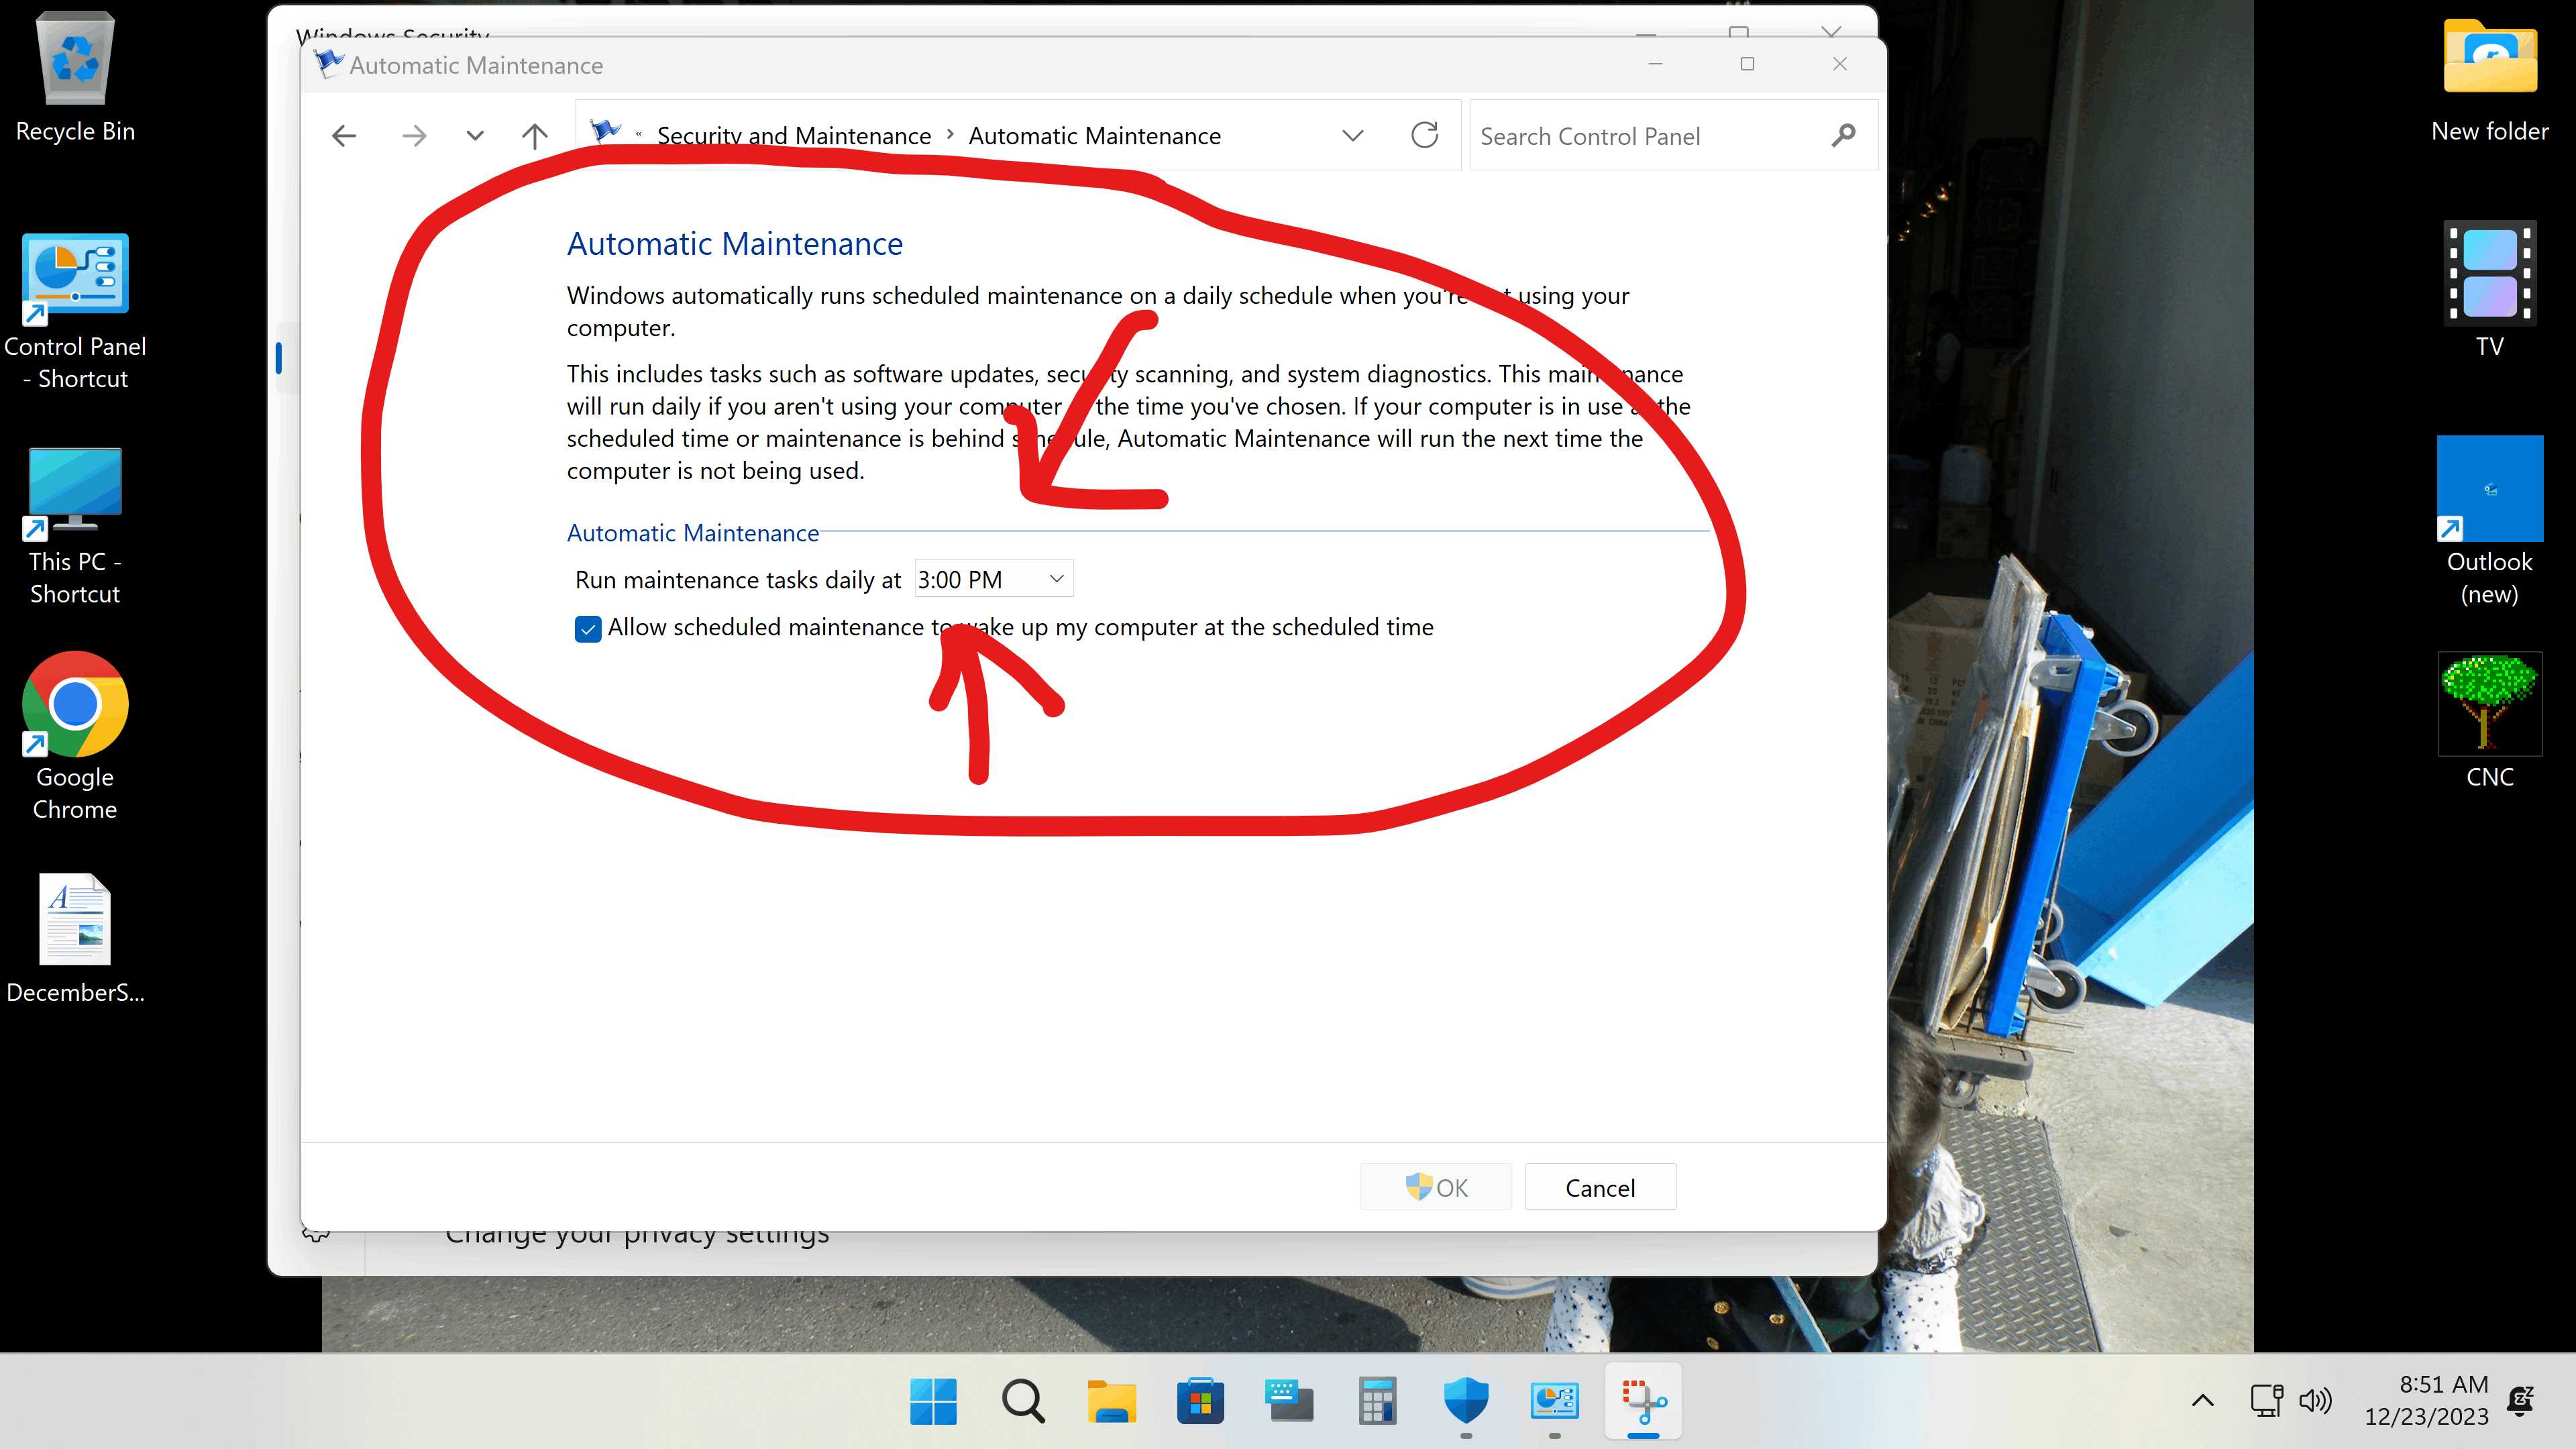Screen dimensions: 2576x1449
Task: Open Microsoft Store from taskbar
Action: 1200,1401
